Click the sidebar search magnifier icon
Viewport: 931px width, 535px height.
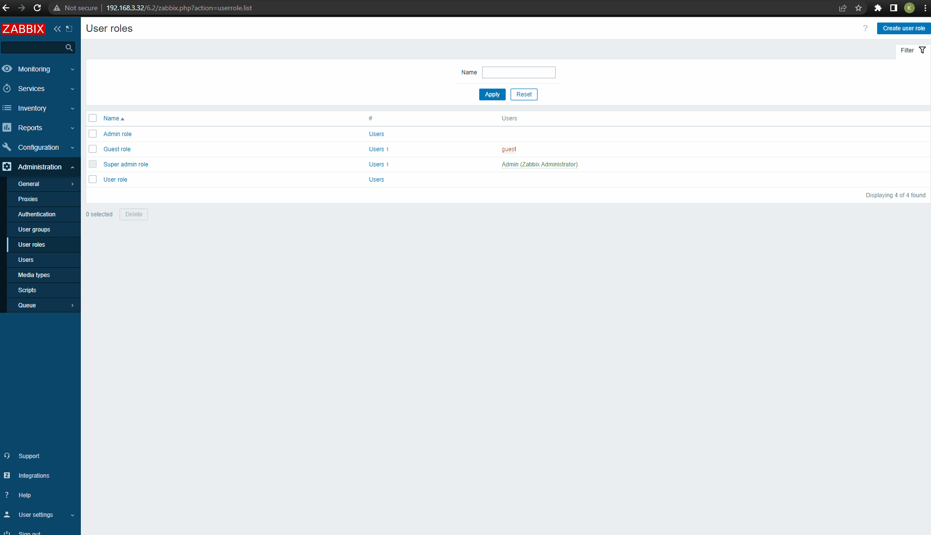click(x=69, y=47)
